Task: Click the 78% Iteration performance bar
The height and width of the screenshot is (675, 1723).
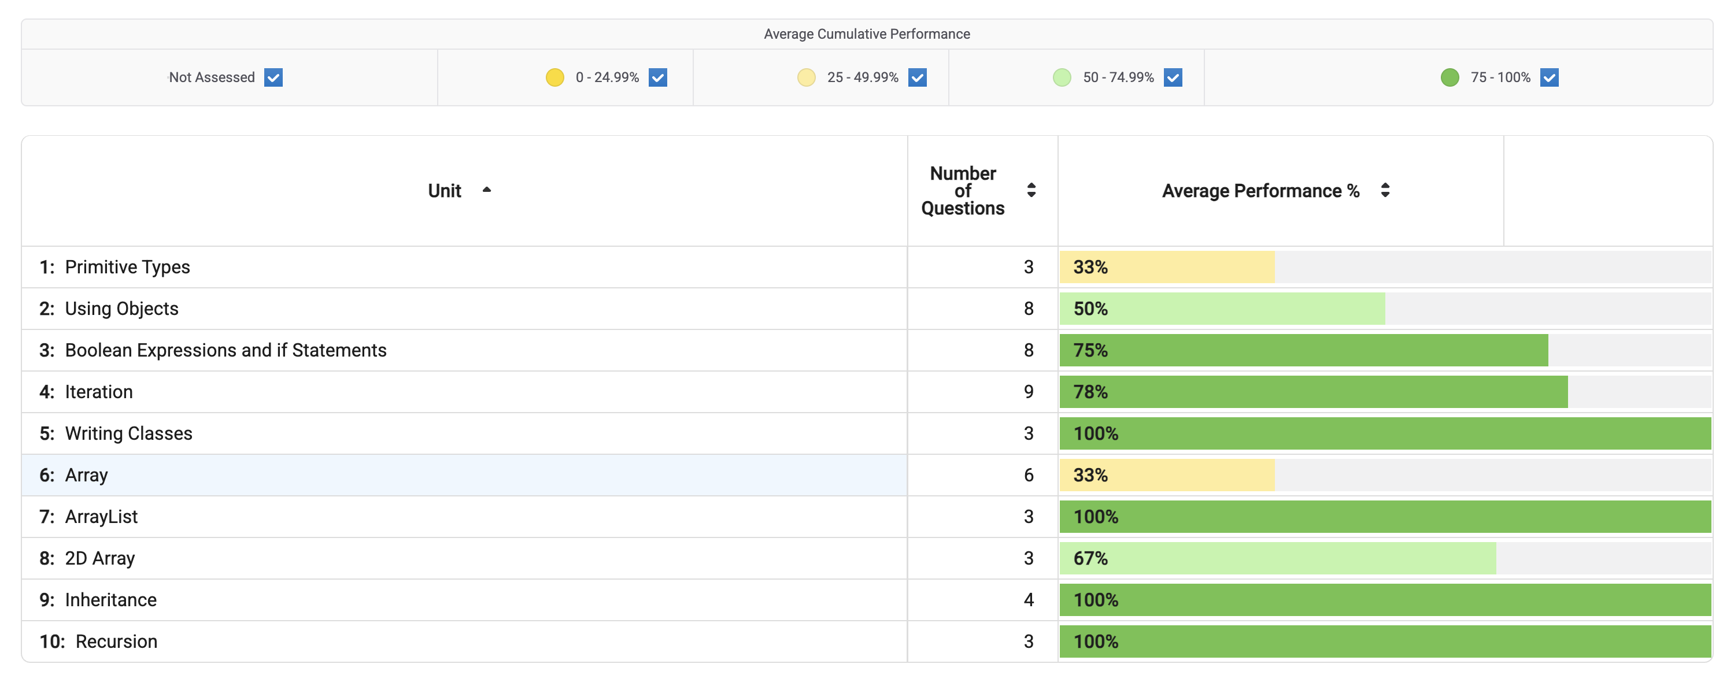Action: tap(1312, 392)
